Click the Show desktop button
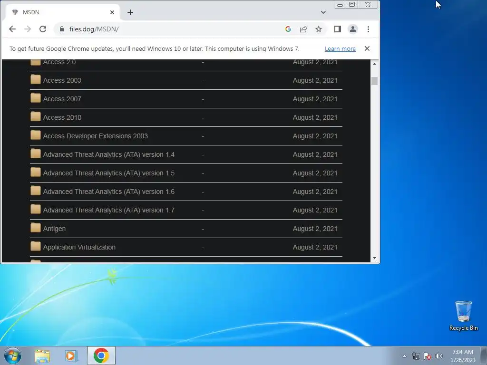The height and width of the screenshot is (365, 487). 484,355
